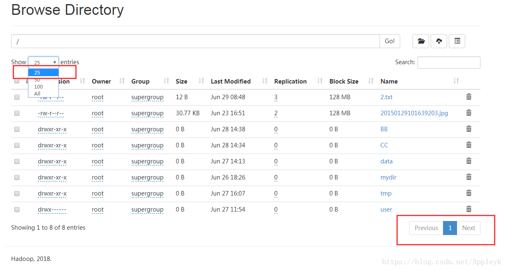506x270 pixels.
Task: Click trash icon in data row
Action: click(469, 161)
